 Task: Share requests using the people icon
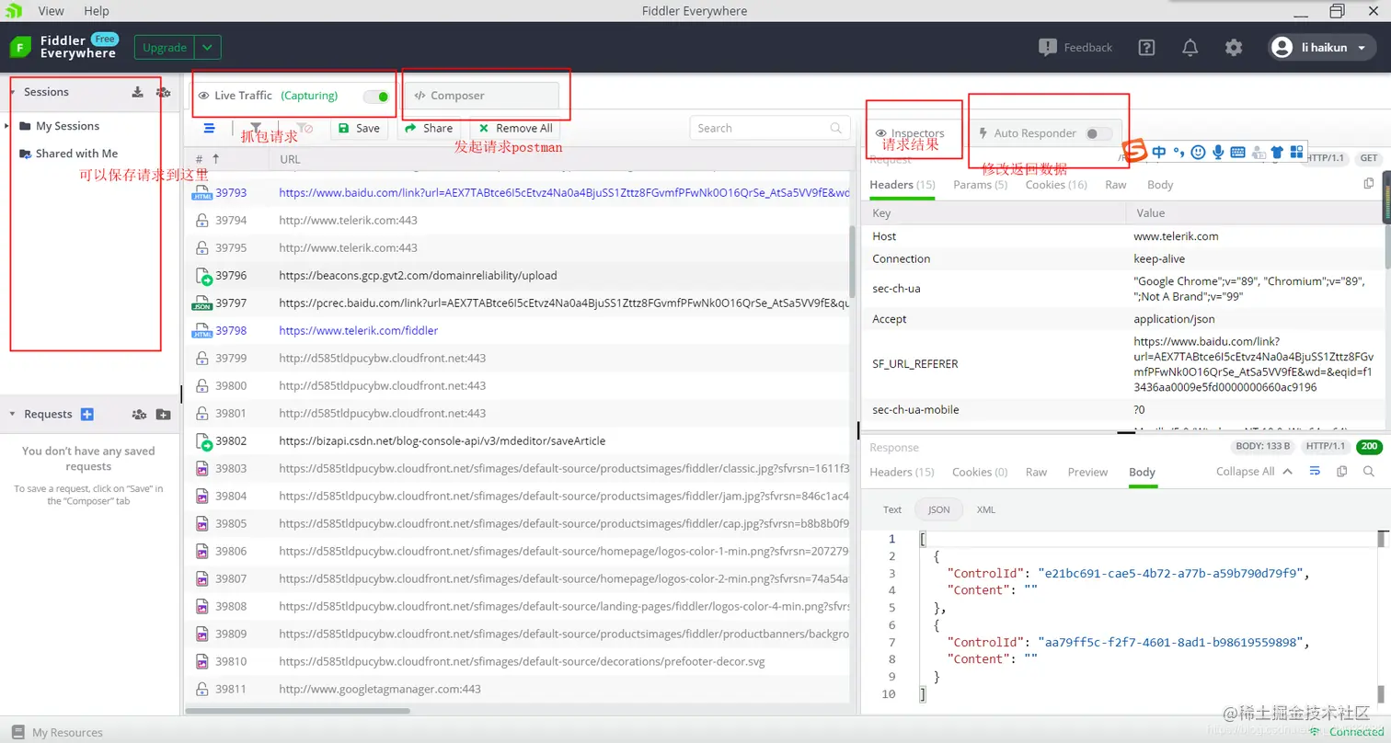coord(139,415)
